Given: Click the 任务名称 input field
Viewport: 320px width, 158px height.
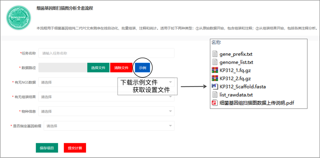Looking at the screenshot, I should tap(106, 53).
